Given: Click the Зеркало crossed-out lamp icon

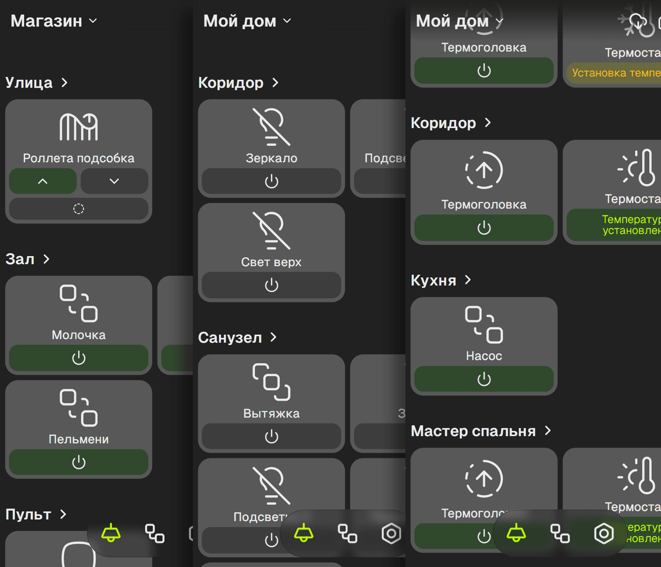Looking at the screenshot, I should [271, 127].
